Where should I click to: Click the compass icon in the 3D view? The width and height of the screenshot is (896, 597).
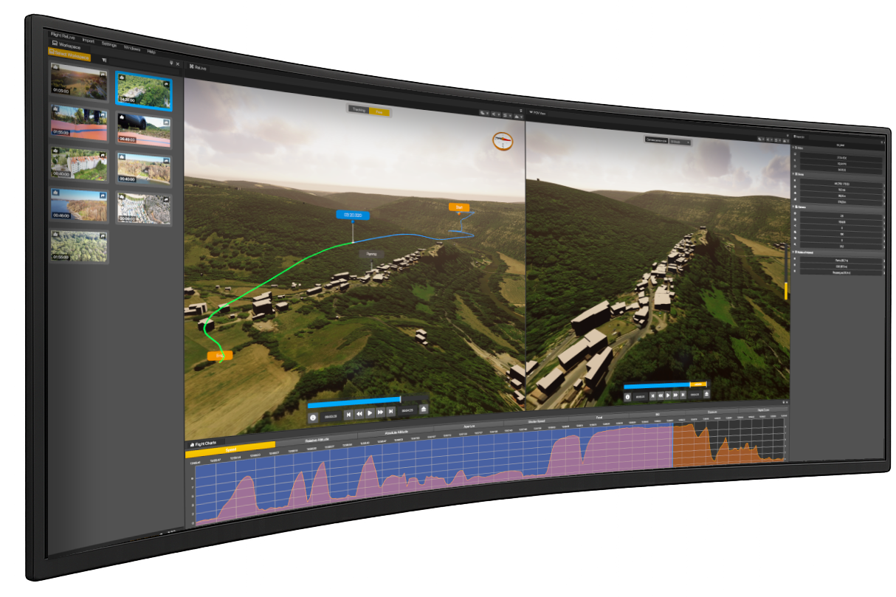point(503,140)
